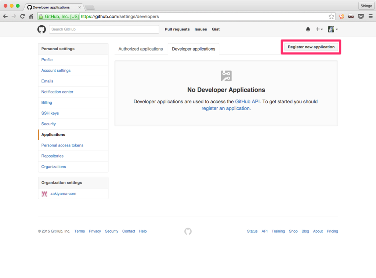Click the orange extension icon in the toolbar
Viewport: 376px width, 278px height.
341,16
